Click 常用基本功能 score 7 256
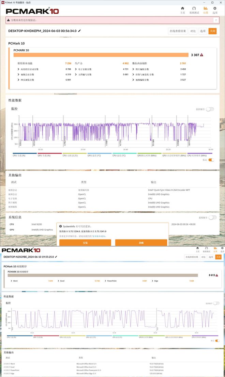This screenshot has height=377, width=225. (x=68, y=64)
